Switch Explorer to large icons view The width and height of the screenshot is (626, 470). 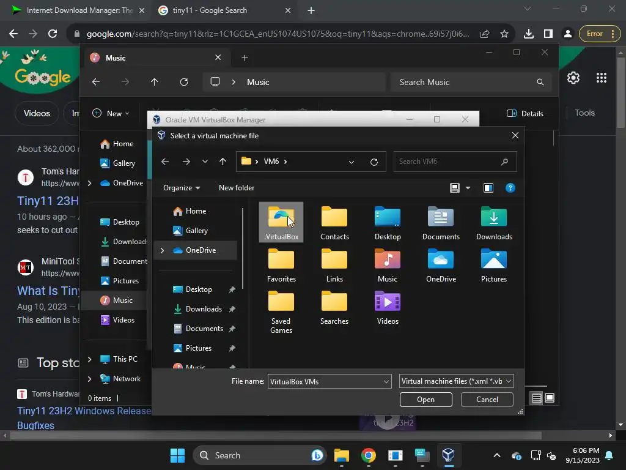click(x=550, y=398)
